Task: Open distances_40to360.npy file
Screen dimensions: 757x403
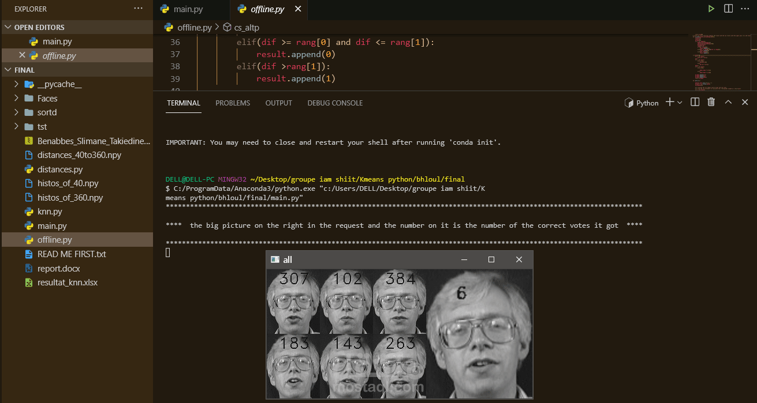Action: (x=76, y=155)
